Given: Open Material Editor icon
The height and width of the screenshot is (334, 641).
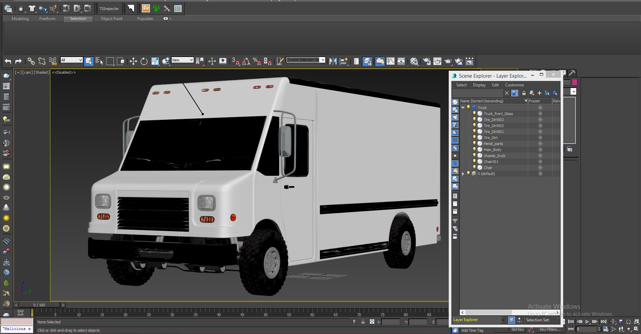Looking at the screenshot, I should 414,61.
